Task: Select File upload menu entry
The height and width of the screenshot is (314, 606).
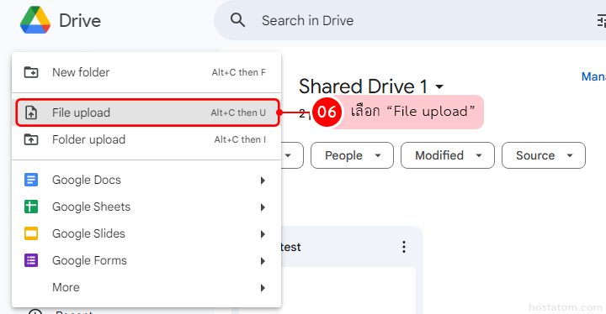Action: click(146, 113)
